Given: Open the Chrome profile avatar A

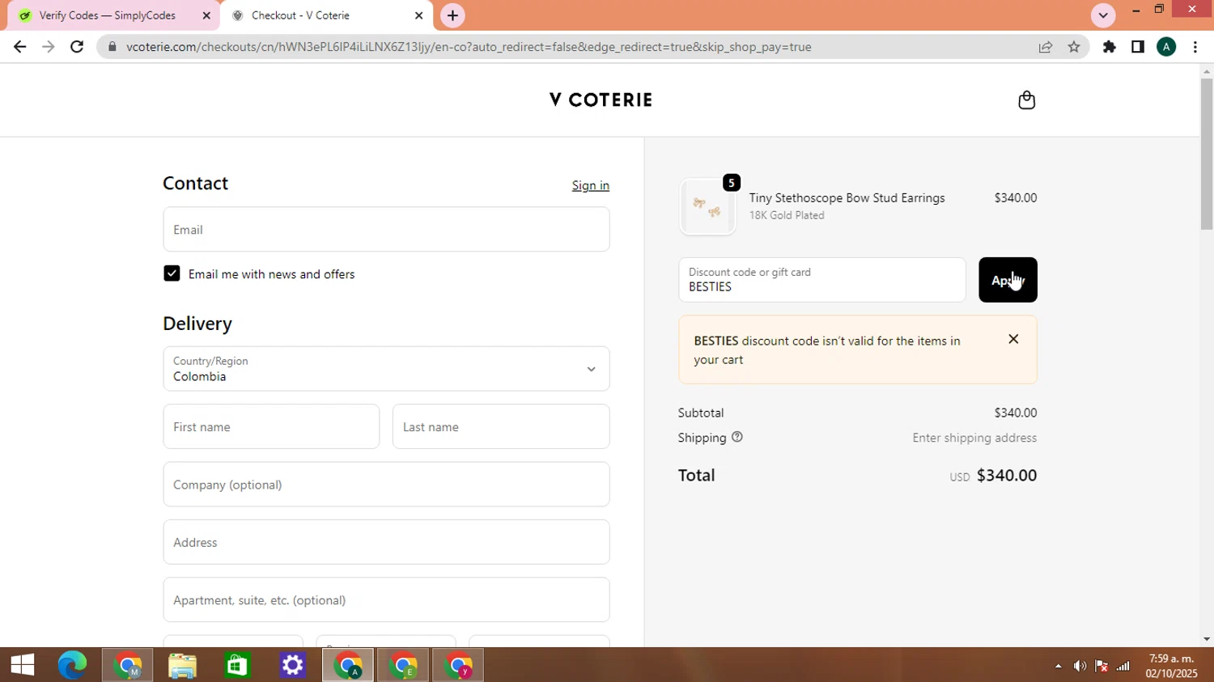Looking at the screenshot, I should click(1166, 47).
